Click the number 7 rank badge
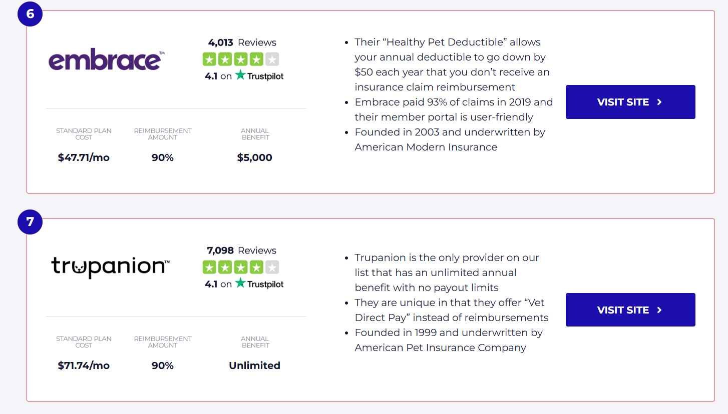 pyautogui.click(x=30, y=221)
